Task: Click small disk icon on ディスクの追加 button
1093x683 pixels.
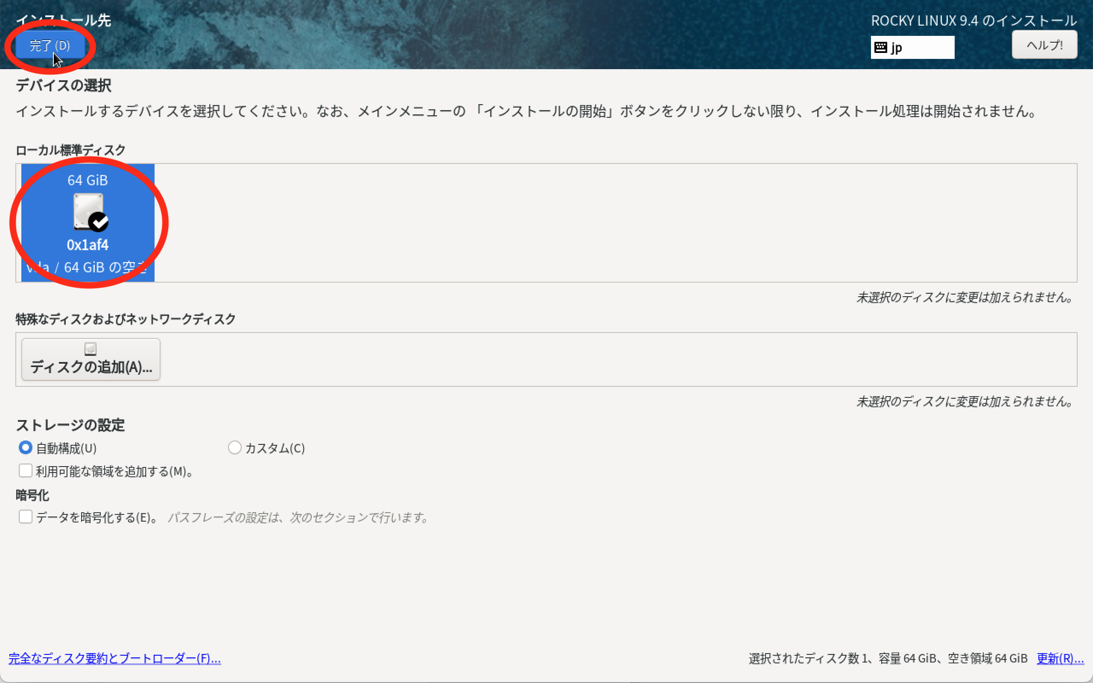Action: [x=91, y=349]
